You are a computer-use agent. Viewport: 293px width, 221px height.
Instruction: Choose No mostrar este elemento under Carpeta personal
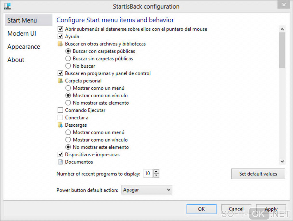click(68, 103)
